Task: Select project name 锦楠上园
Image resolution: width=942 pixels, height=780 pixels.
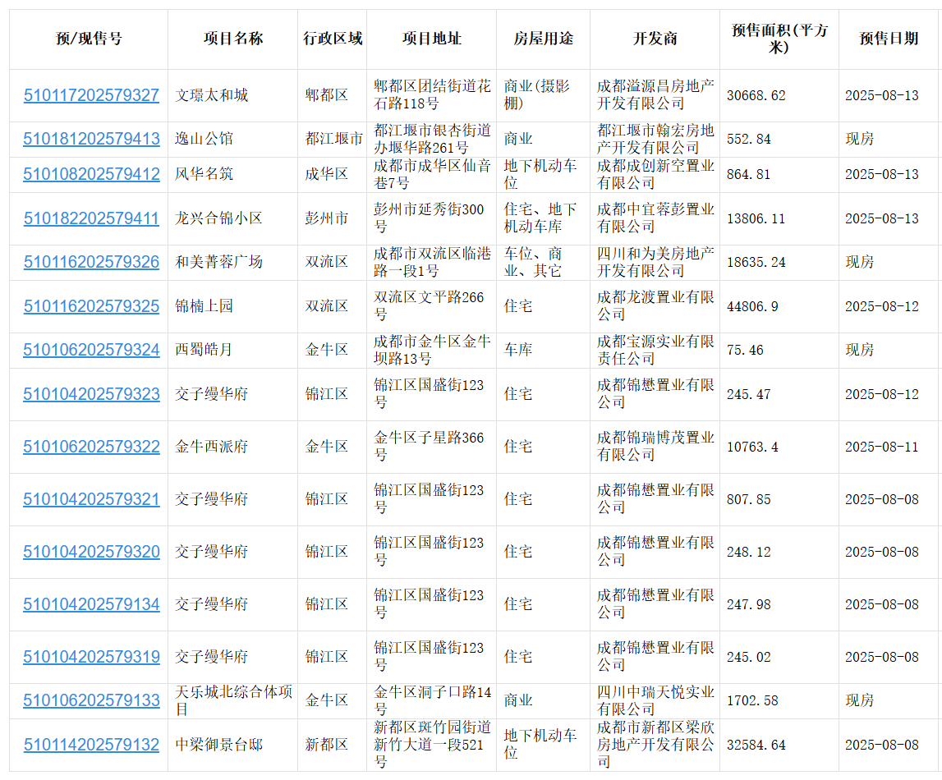Action: (x=204, y=306)
